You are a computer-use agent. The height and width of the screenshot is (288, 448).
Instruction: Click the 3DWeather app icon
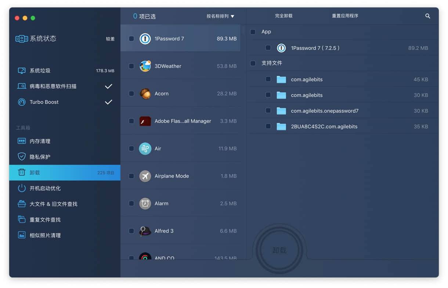(x=145, y=66)
